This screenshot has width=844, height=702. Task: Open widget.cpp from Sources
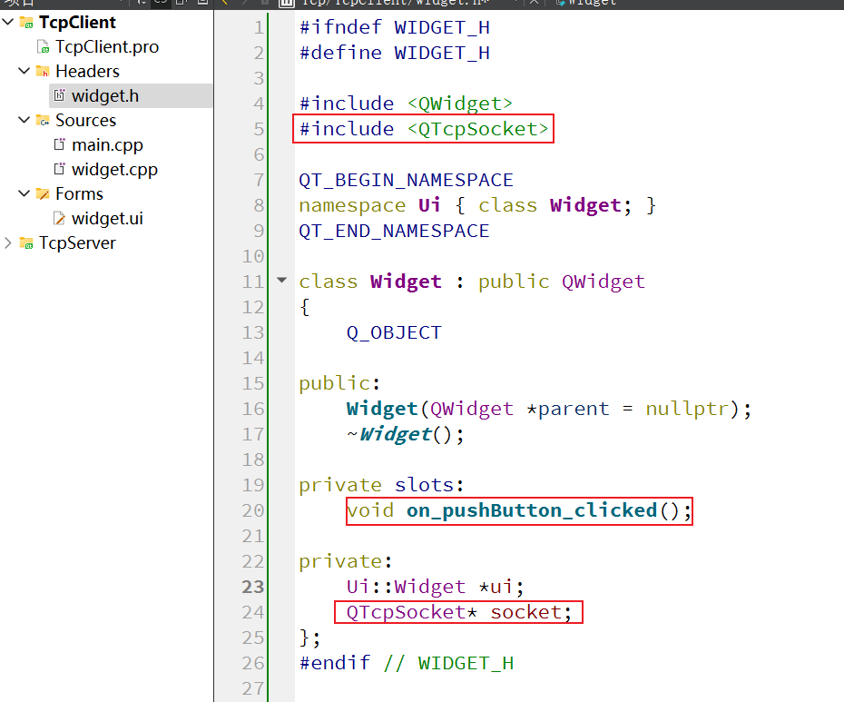tap(114, 169)
